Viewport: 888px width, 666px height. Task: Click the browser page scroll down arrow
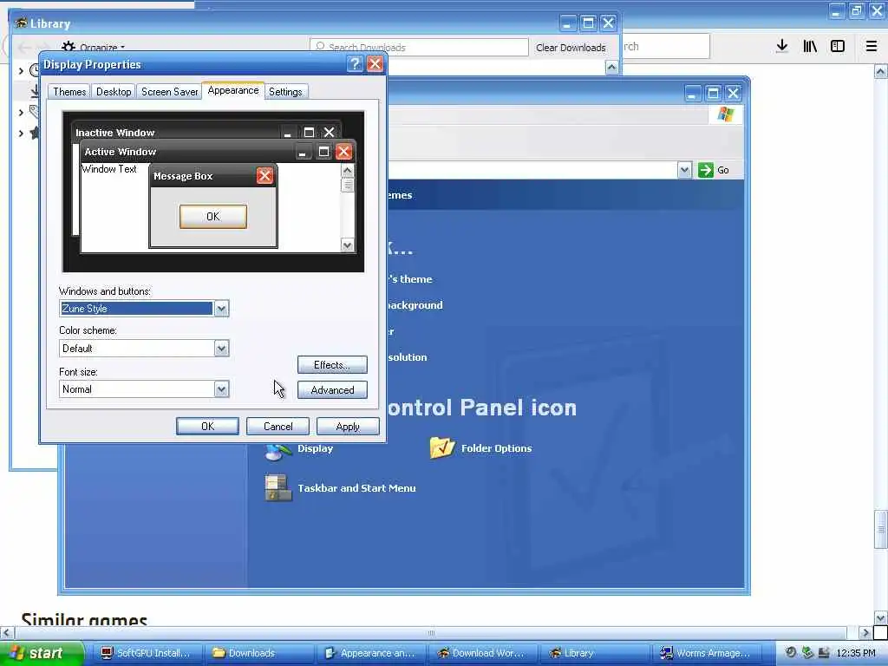880,617
